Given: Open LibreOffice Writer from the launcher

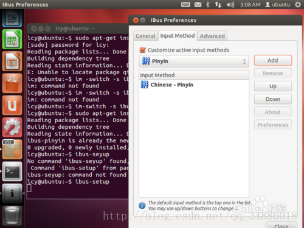Looking at the screenshot, I should pyautogui.click(x=12, y=18).
